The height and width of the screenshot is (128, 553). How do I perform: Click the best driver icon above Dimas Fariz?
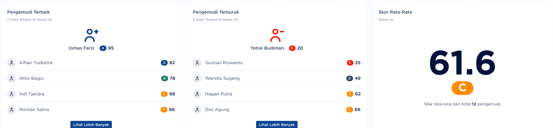tap(91, 35)
